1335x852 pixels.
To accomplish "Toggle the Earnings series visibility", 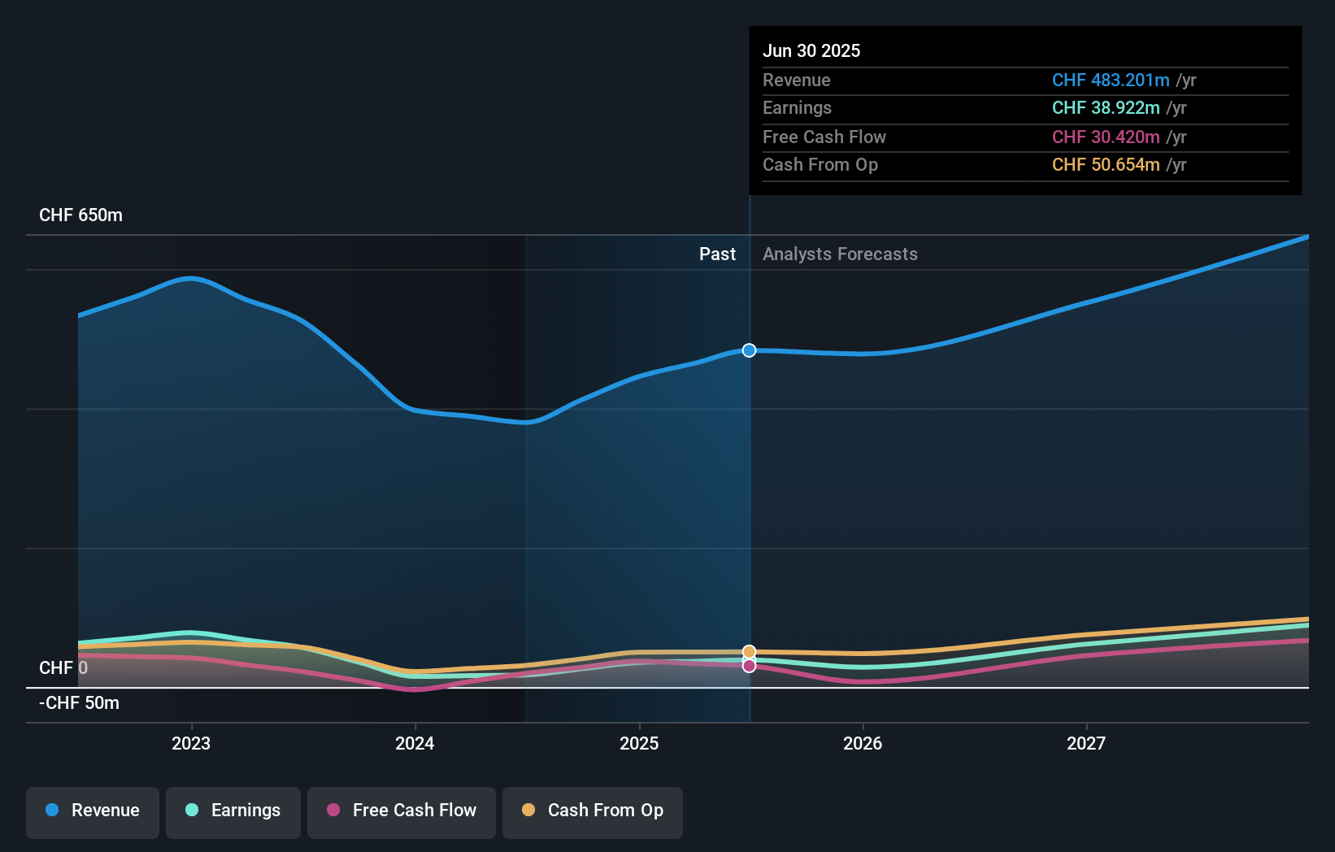I will 233,811.
